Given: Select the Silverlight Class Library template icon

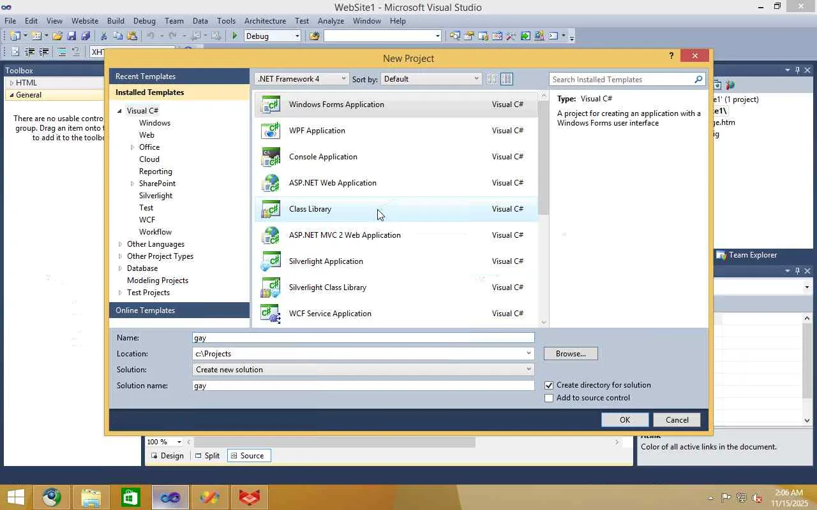Looking at the screenshot, I should click(x=271, y=288).
